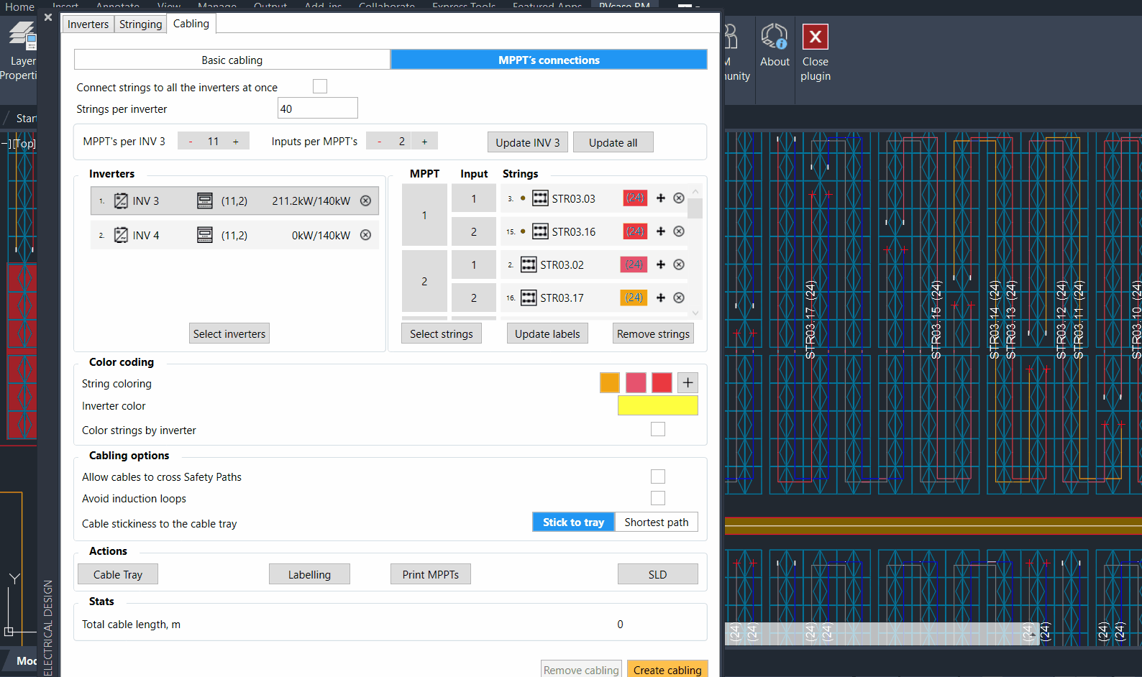Click the About icon in ribbon
Viewport: 1142px width, 677px height.
point(775,37)
